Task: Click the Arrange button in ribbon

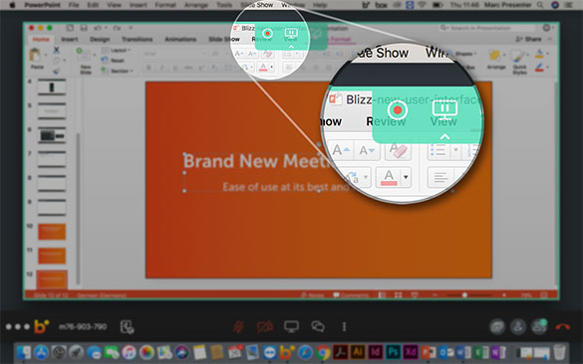Action: [x=496, y=60]
